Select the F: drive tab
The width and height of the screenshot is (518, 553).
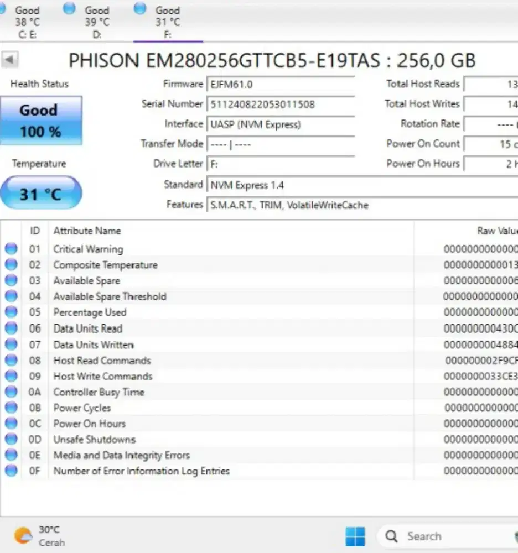[x=168, y=22]
